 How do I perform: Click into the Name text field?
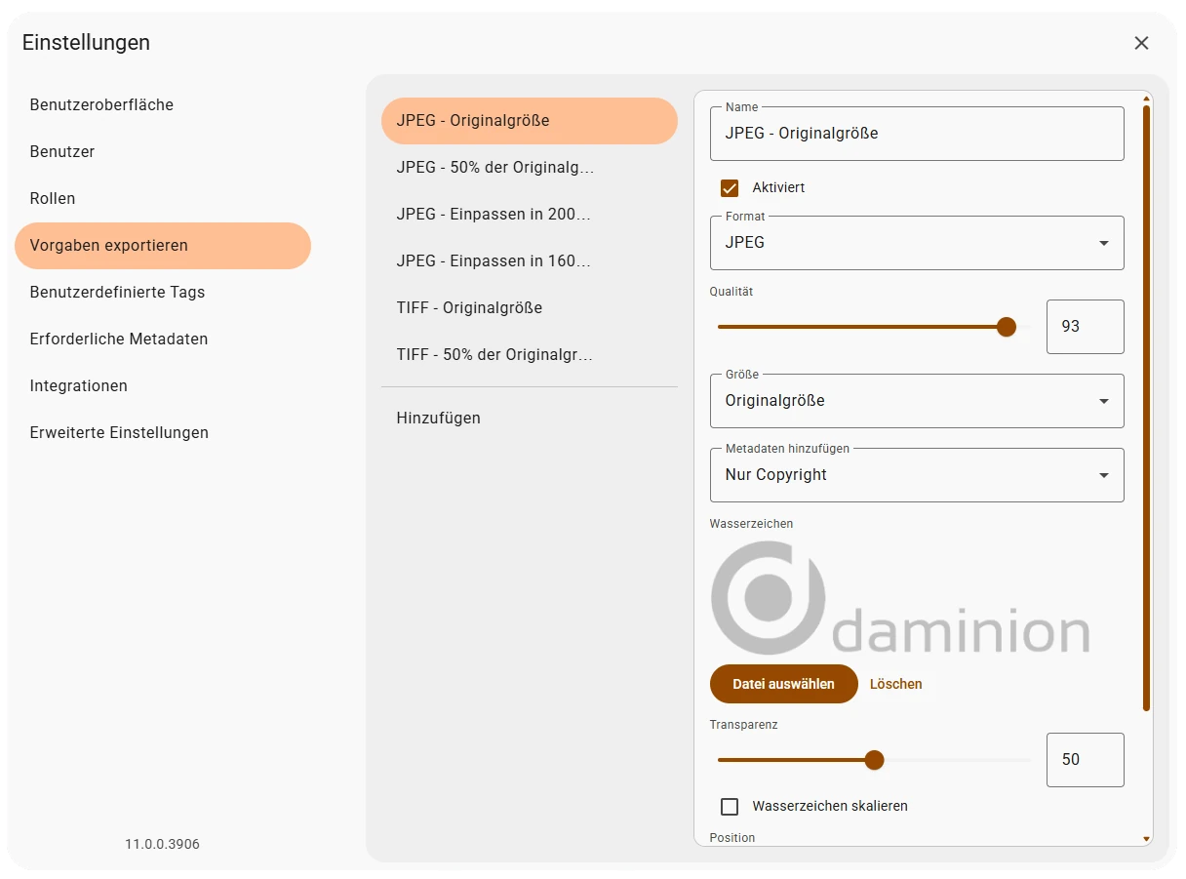[x=917, y=134]
